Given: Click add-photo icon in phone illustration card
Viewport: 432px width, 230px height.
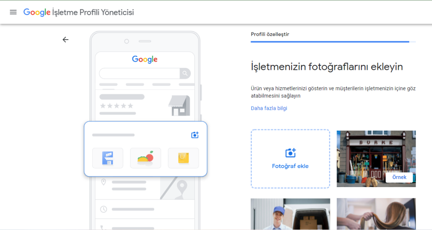Looking at the screenshot, I should click(x=195, y=135).
